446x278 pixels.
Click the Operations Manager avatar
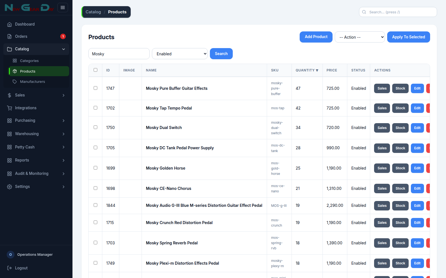coord(11,254)
